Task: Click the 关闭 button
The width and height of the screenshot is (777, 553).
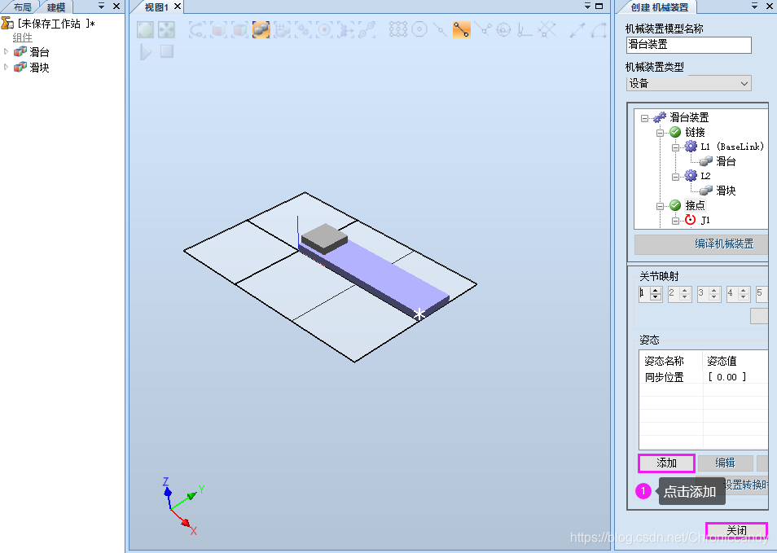Action: point(736,530)
